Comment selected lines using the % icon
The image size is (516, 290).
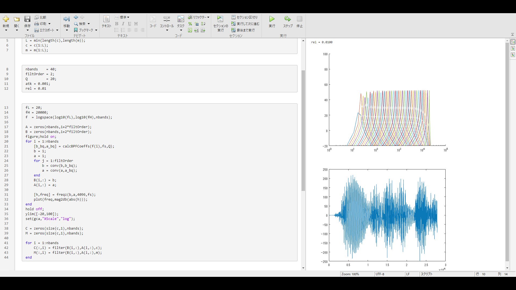[x=190, y=24]
